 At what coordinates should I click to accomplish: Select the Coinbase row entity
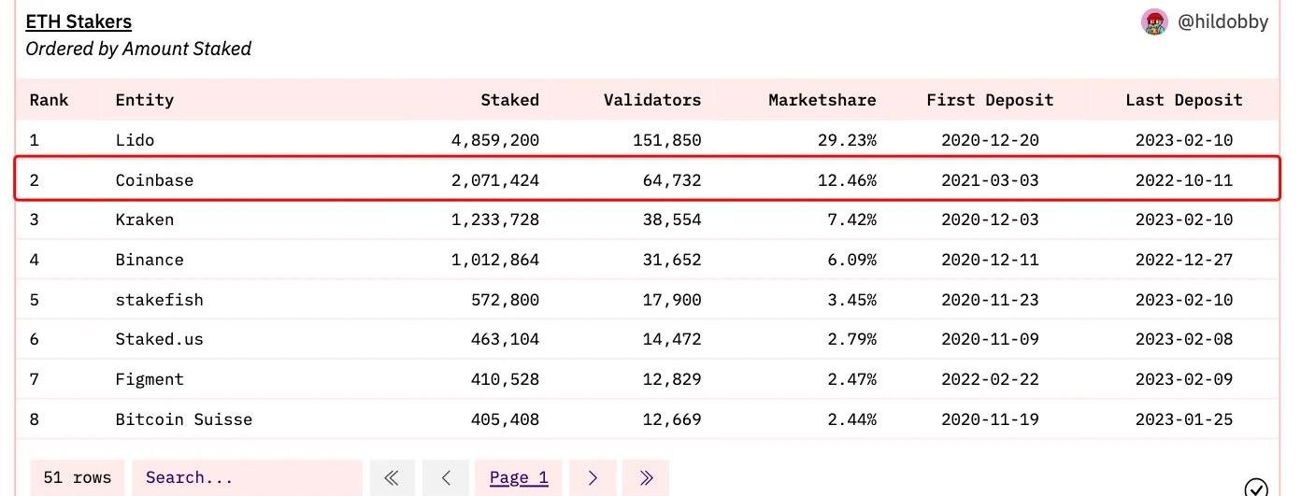pos(154,180)
